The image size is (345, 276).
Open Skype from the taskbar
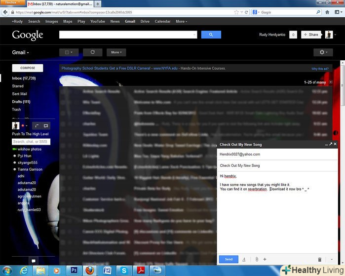124,270
